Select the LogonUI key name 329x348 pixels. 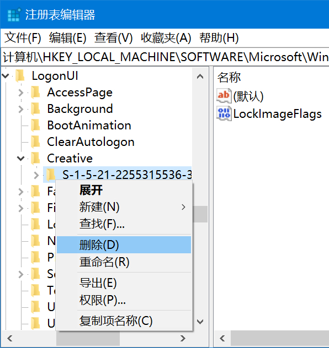[55, 76]
